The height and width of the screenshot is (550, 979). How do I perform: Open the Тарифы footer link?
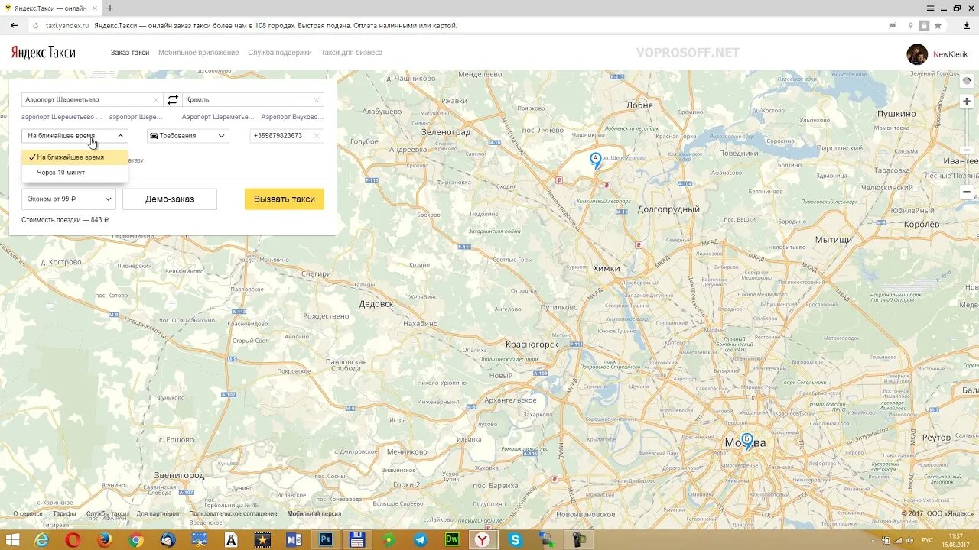(x=64, y=514)
